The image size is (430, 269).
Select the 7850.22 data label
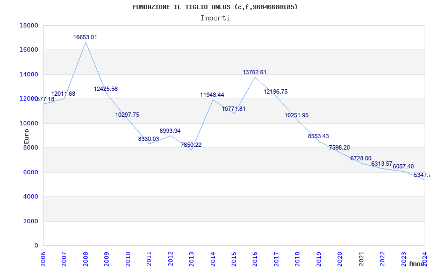[x=191, y=145]
